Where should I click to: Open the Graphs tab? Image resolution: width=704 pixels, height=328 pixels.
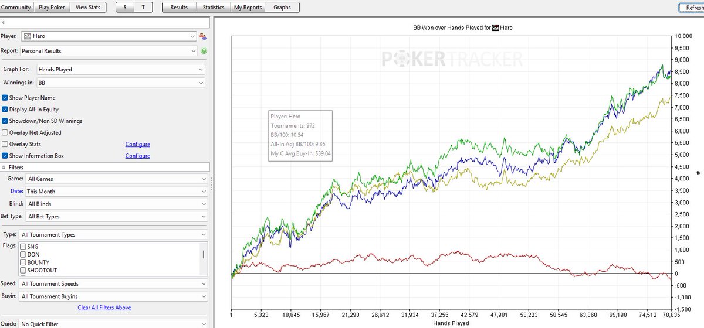click(282, 7)
